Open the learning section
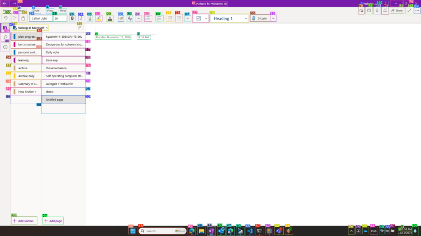This screenshot has width=421, height=236. 26,60
